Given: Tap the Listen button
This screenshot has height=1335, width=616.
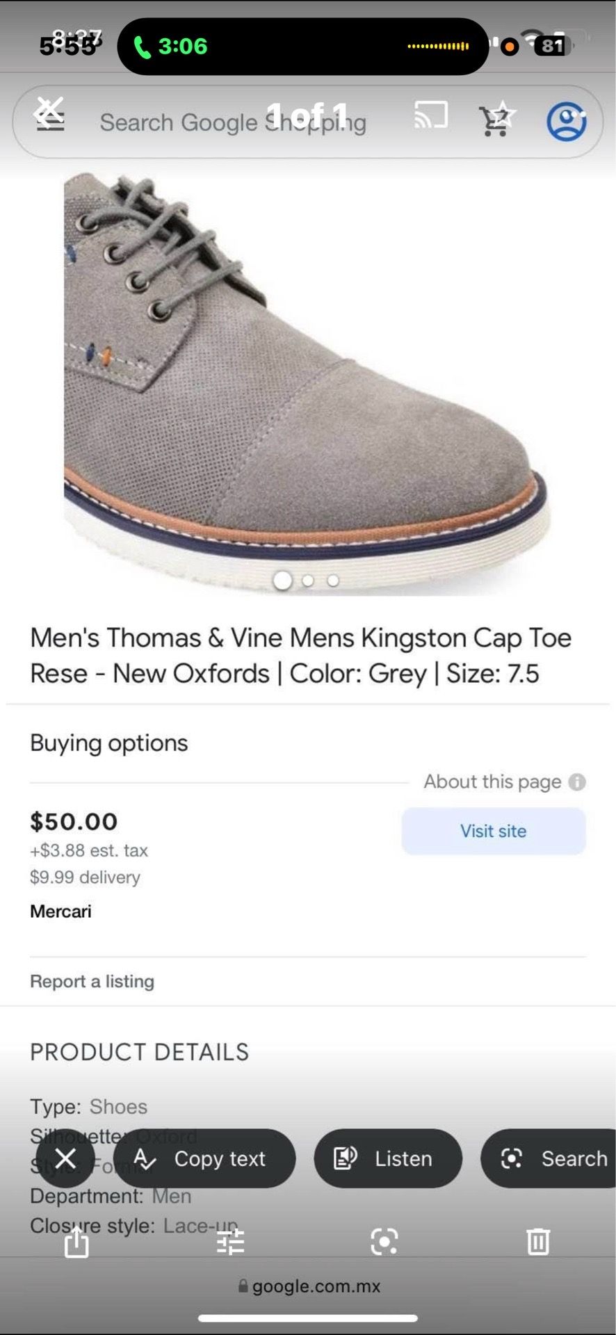Looking at the screenshot, I should pyautogui.click(x=388, y=1158).
